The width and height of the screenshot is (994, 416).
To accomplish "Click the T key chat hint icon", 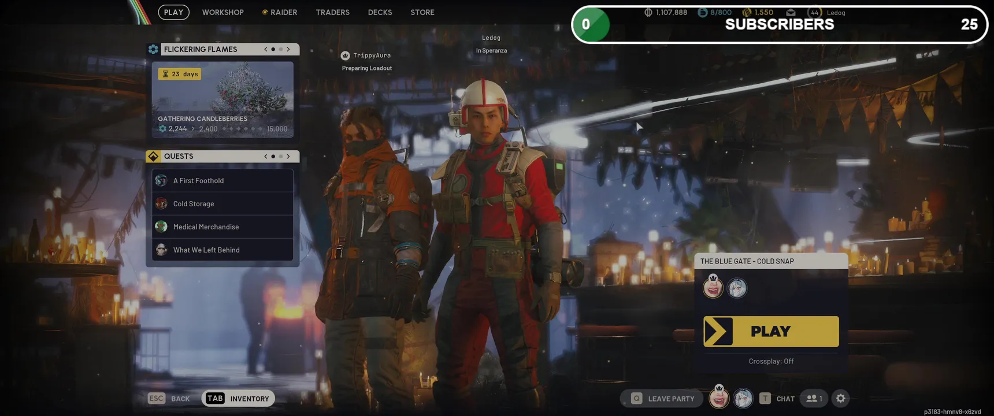I will click(x=765, y=398).
